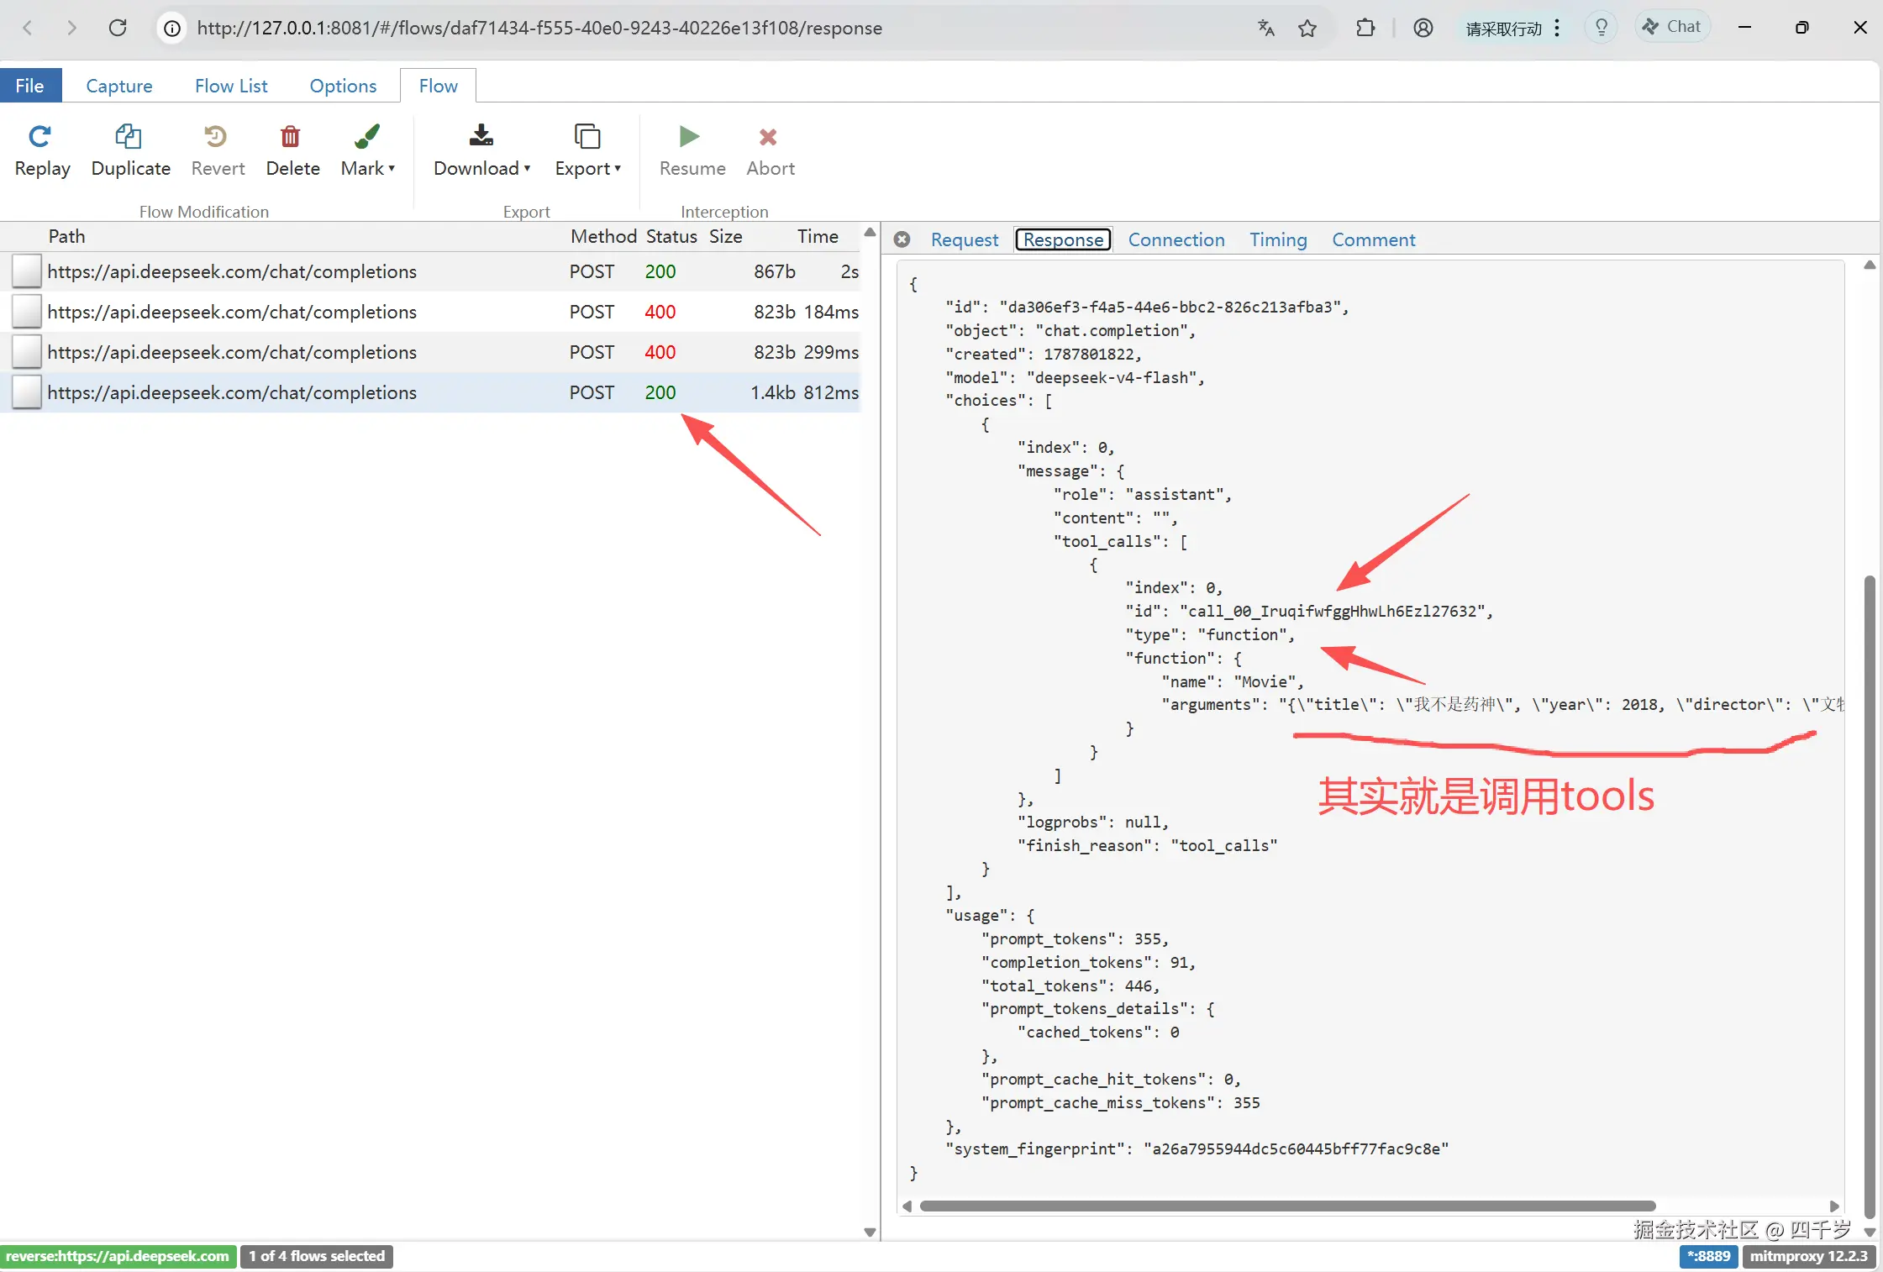Click the response horizontal scrollbar
The image size is (1883, 1272).
point(1287,1206)
